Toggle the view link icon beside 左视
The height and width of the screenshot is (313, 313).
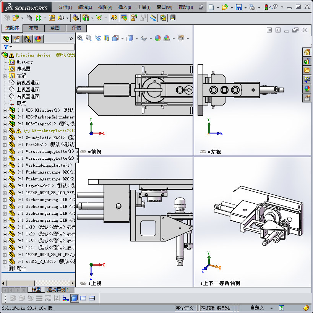(203, 152)
